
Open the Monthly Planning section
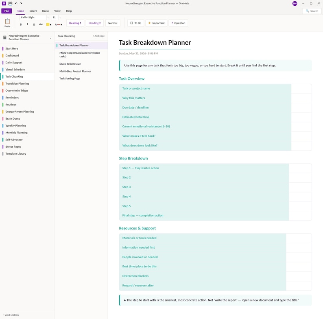pos(27,133)
